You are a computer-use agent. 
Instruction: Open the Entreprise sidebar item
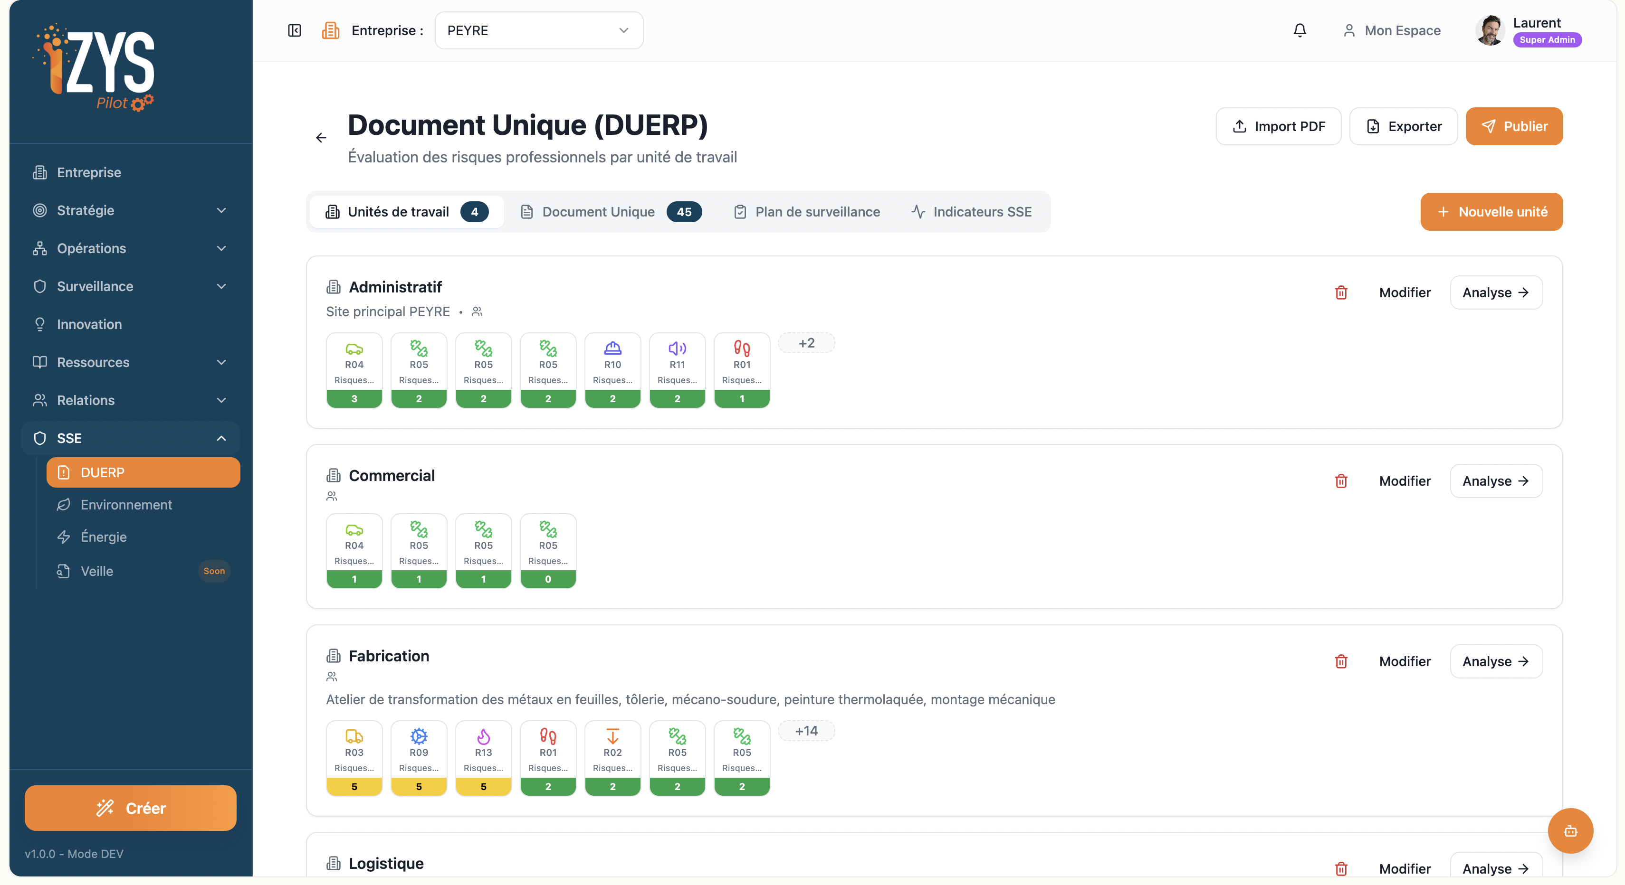pos(131,173)
